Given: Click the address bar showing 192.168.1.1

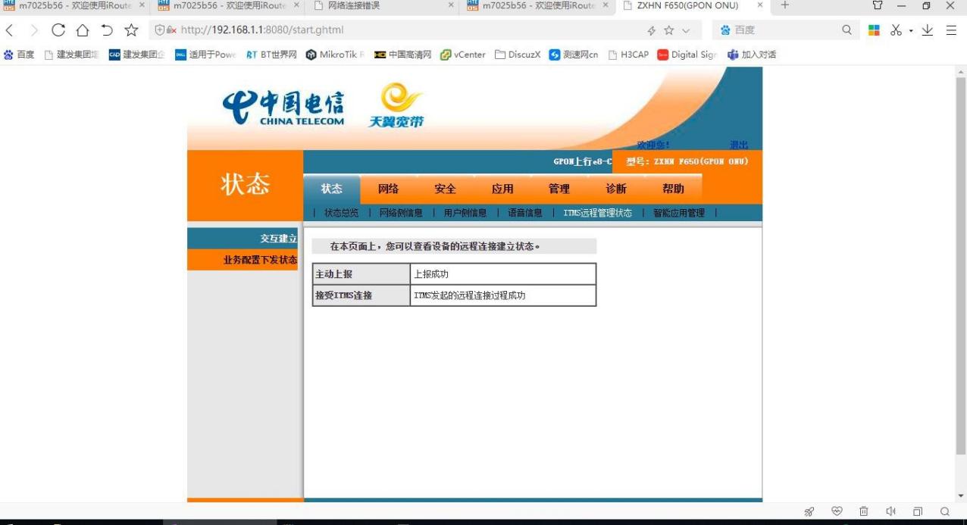Looking at the screenshot, I should [x=379, y=30].
